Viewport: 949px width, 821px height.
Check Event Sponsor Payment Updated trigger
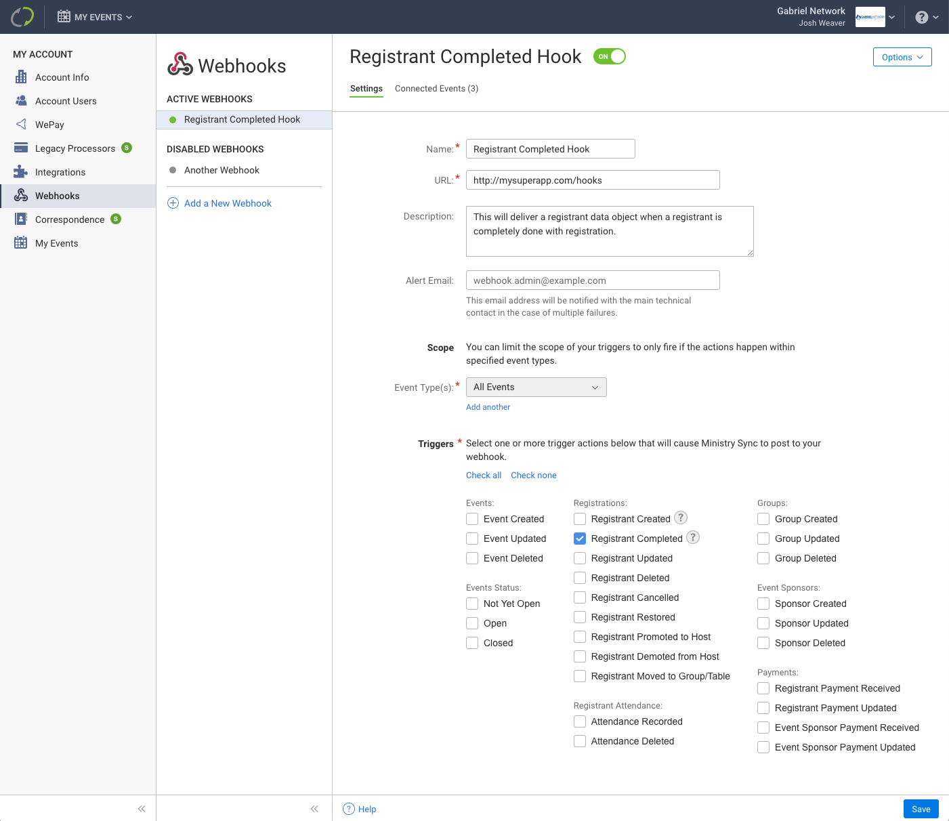[763, 747]
